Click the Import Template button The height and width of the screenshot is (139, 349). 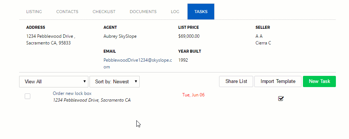pos(278,81)
